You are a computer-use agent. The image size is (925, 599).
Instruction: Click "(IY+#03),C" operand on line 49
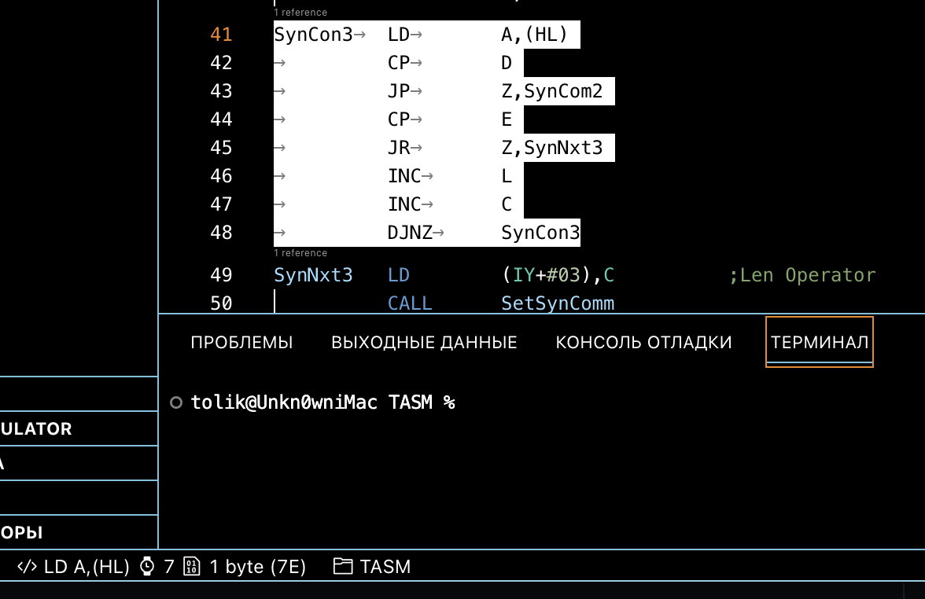click(x=558, y=275)
